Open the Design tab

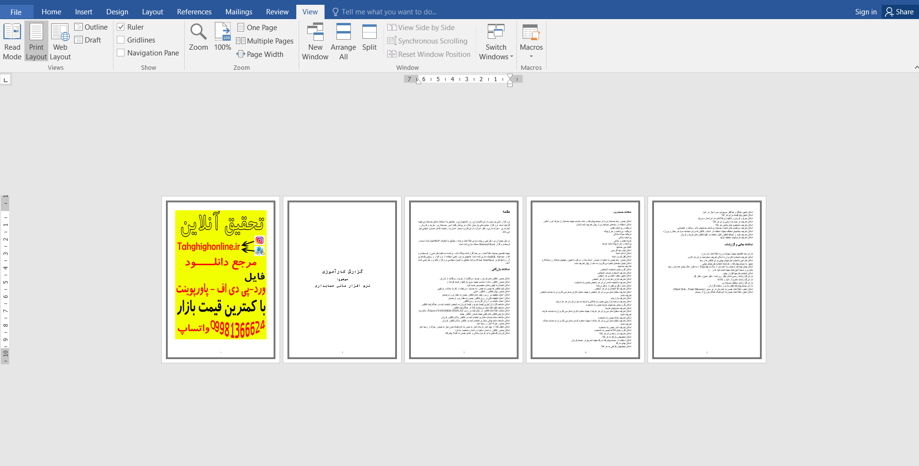[x=117, y=12]
